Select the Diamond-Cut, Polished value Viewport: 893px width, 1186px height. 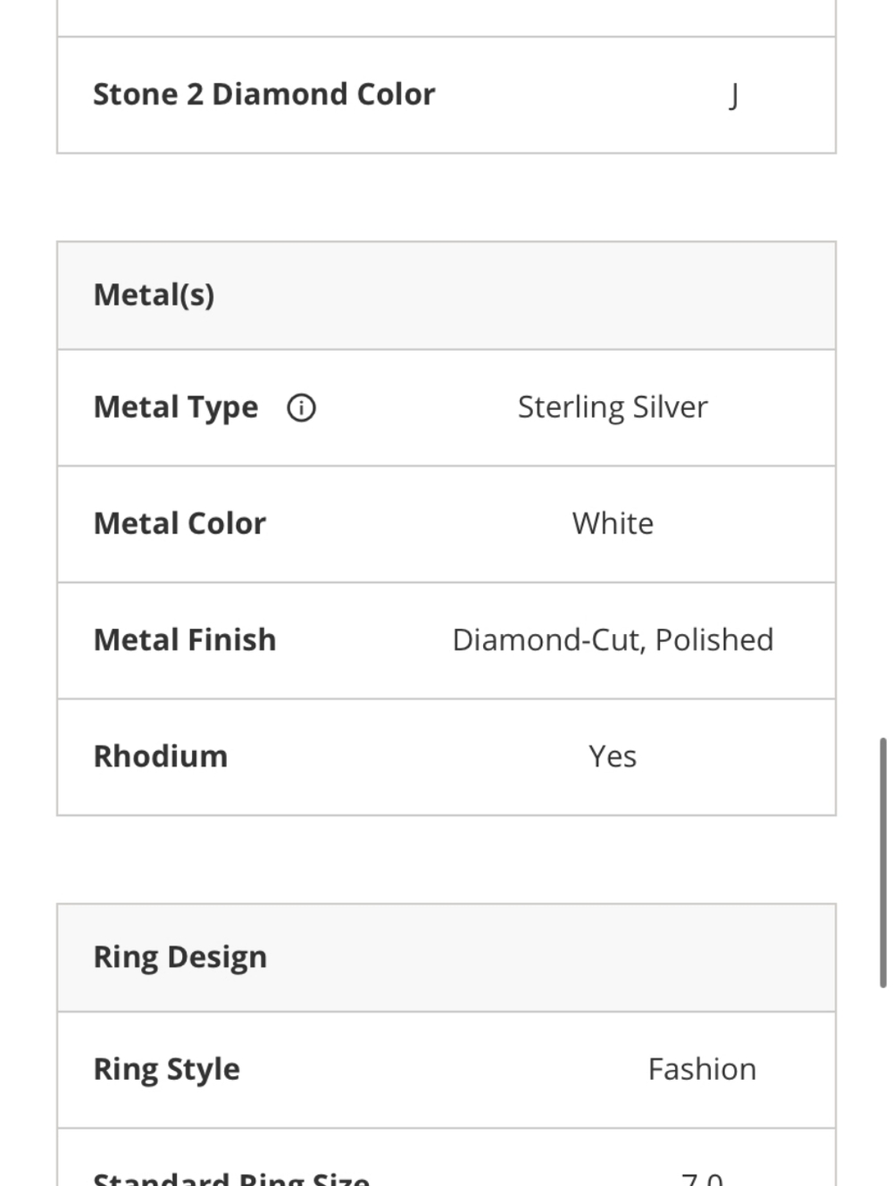[x=613, y=640]
